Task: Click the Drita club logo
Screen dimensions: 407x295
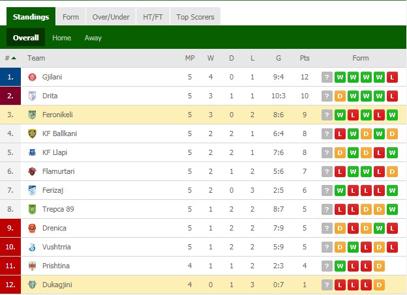Action: (32, 96)
